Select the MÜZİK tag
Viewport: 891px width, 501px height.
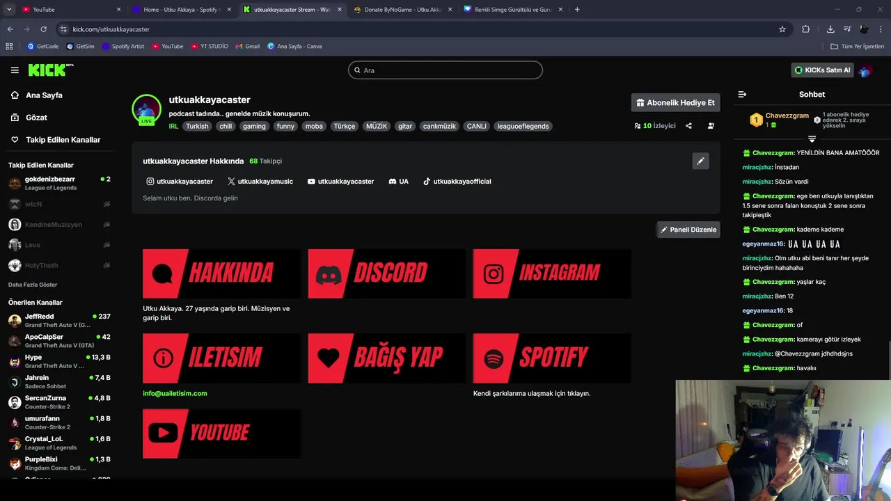pos(377,126)
